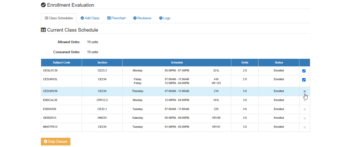The height and width of the screenshot is (147, 349).
Task: Click the checkmark icon beside Enrollment Evaluation
Action: coord(43,5)
